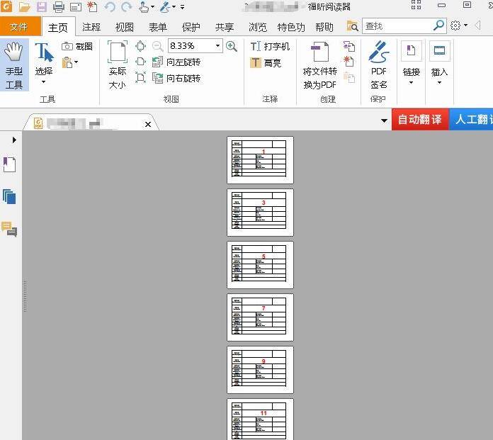This screenshot has width=493, height=440.
Task: Switch to the Comment (注释) ribbon tab
Action: (91, 27)
